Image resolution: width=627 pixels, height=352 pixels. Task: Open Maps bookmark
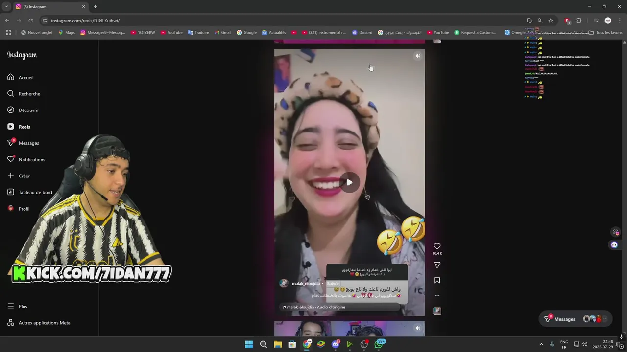tap(67, 33)
